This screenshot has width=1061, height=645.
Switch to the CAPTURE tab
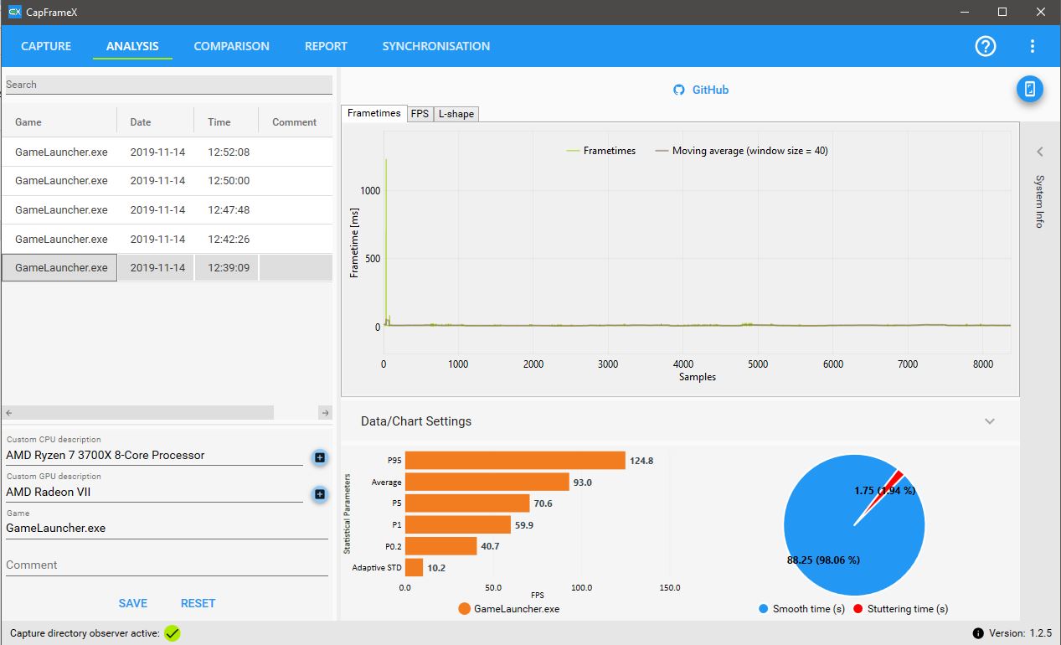(46, 46)
